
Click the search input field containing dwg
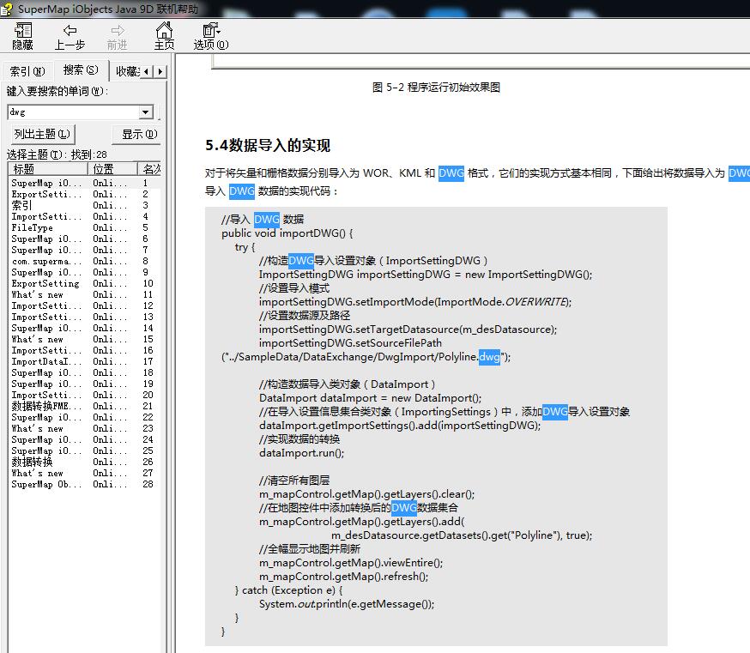(72, 112)
